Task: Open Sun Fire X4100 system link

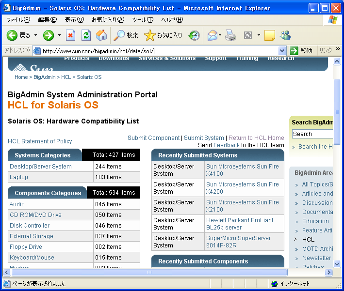Action: pos(243,170)
